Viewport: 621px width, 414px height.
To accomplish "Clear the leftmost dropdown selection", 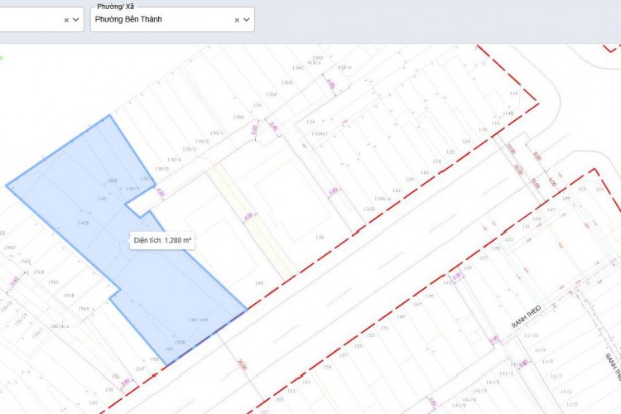I will pos(66,20).
